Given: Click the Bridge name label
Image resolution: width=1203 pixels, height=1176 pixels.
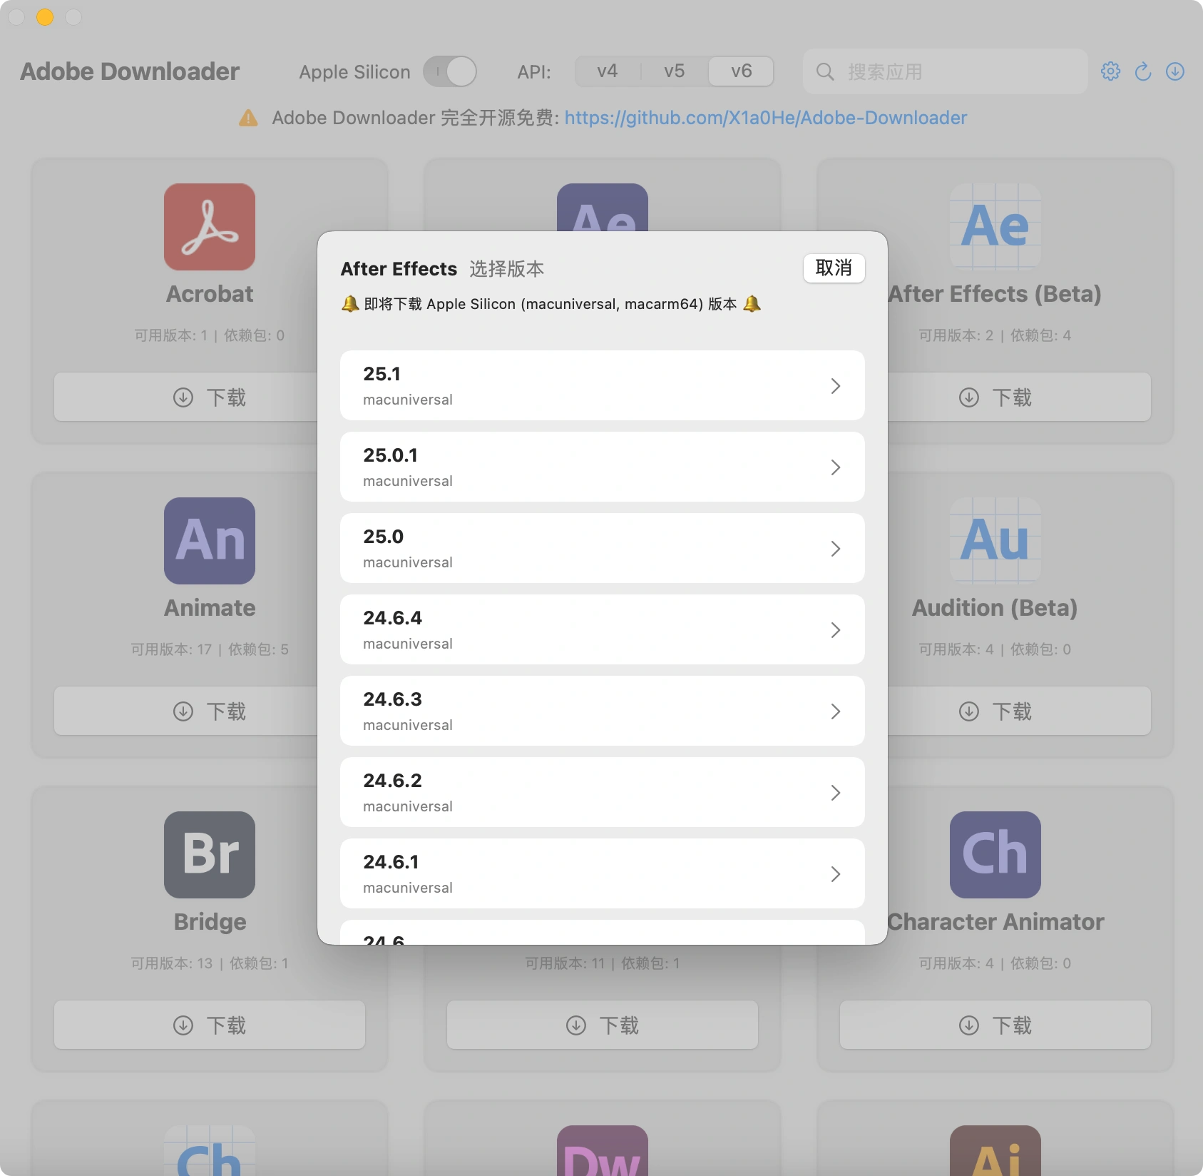Looking at the screenshot, I should (x=210, y=922).
